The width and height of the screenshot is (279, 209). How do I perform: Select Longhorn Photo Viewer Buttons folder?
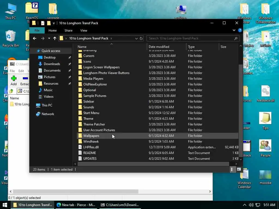pos(106,73)
